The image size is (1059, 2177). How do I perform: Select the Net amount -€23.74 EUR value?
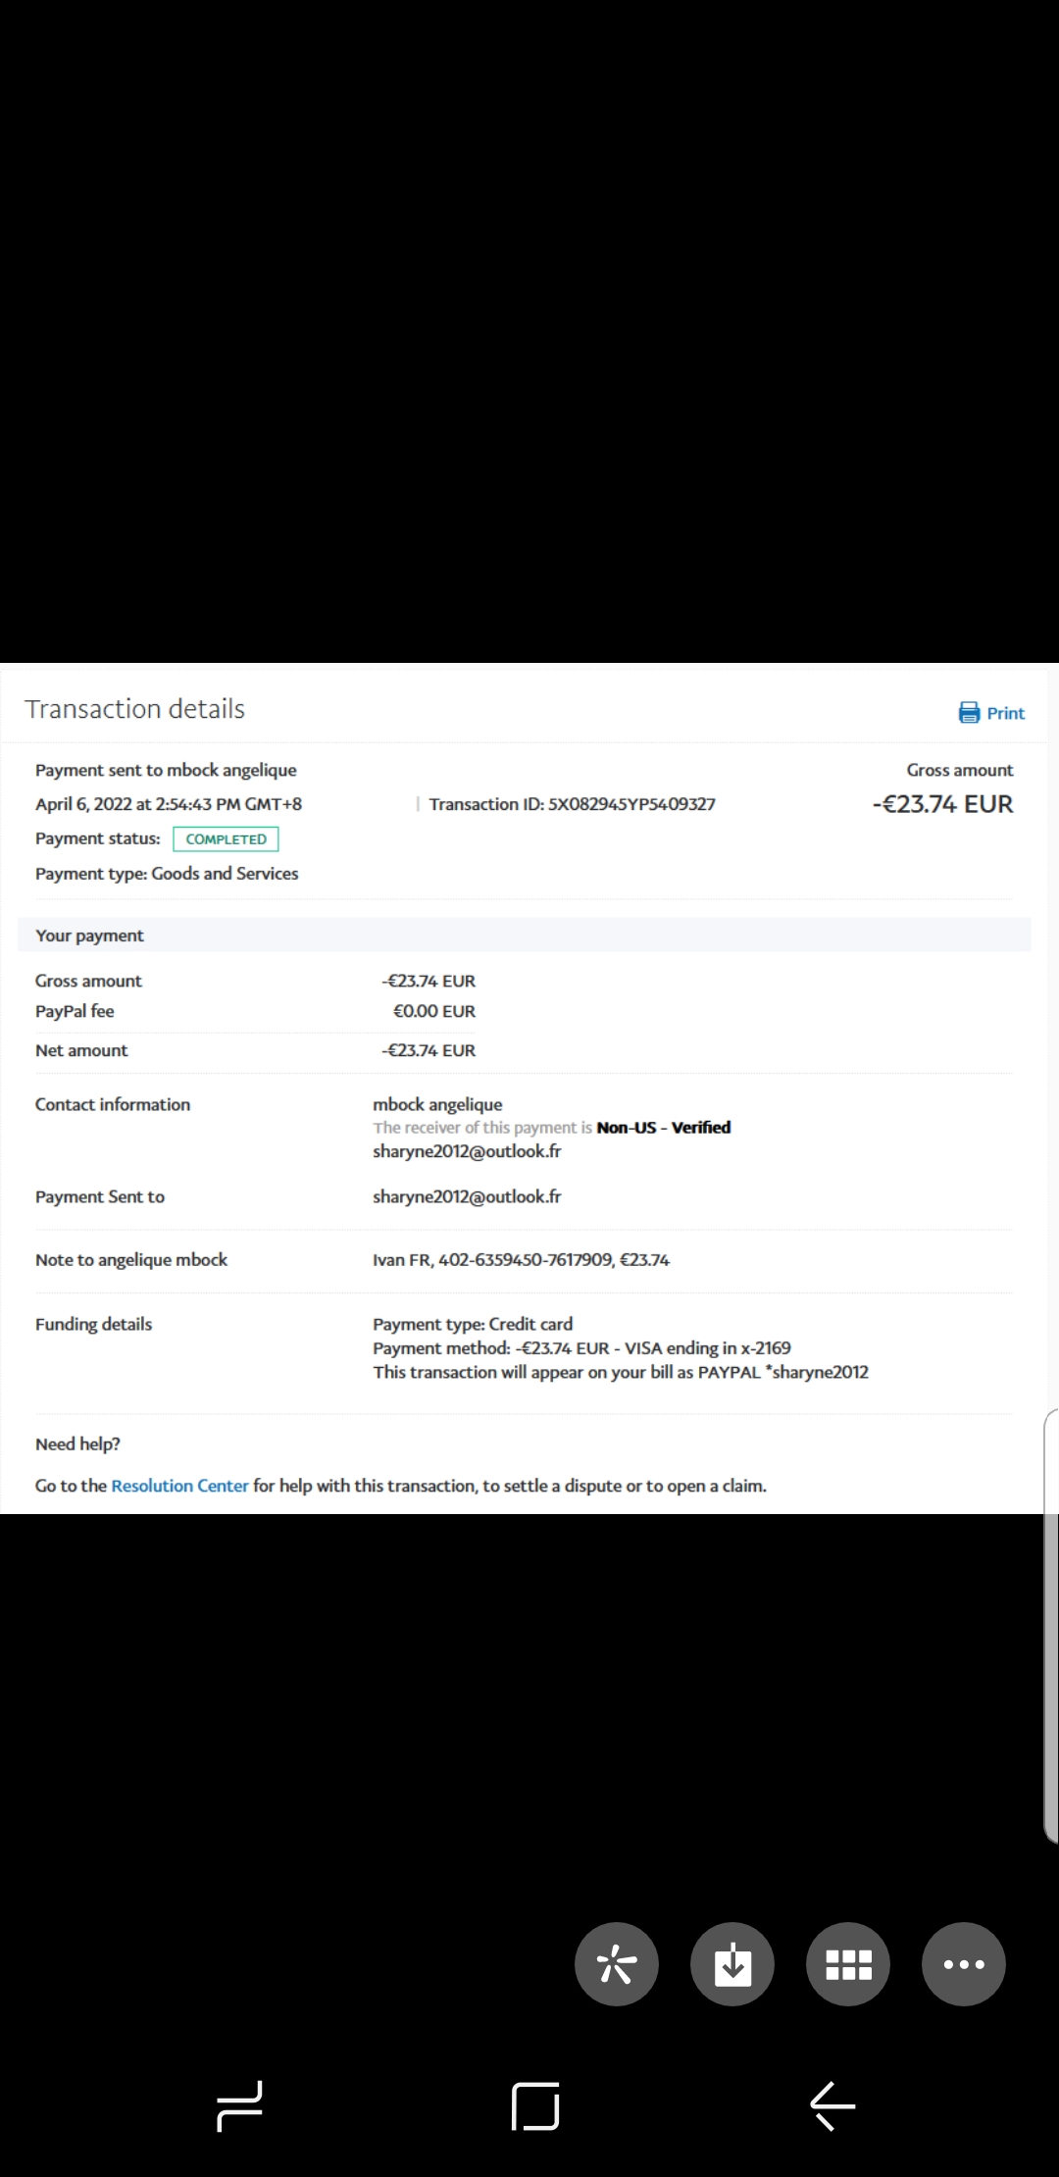[429, 1050]
